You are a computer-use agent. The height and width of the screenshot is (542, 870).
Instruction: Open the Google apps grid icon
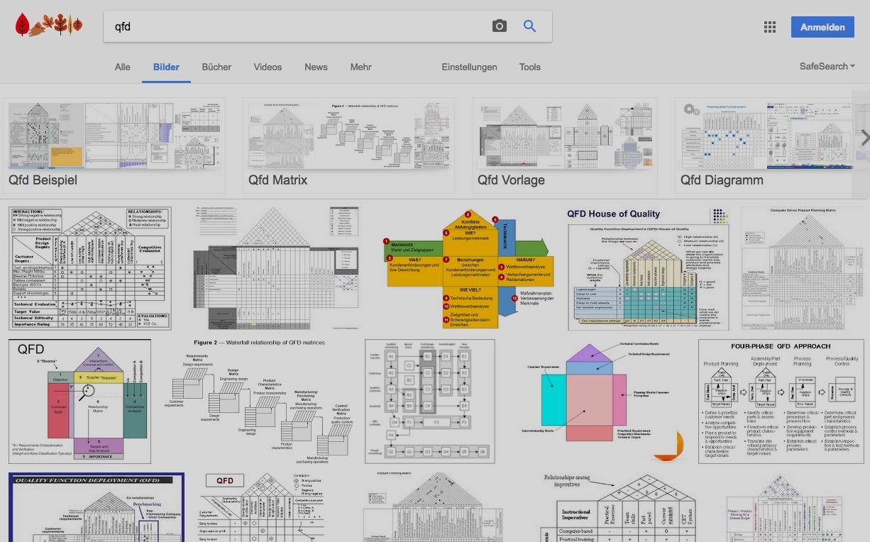coord(770,27)
